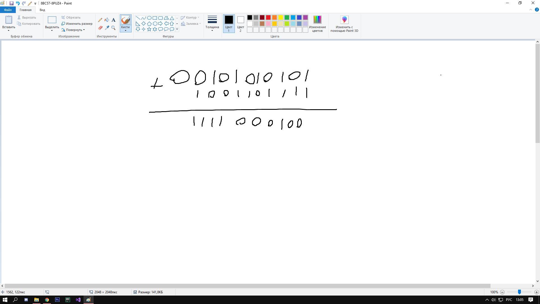Select the Text tool

(x=113, y=20)
